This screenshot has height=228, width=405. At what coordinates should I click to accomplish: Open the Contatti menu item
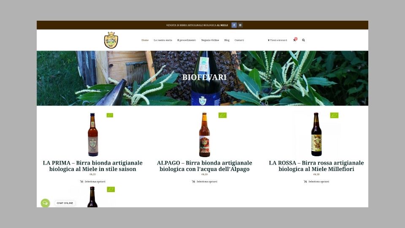[239, 40]
